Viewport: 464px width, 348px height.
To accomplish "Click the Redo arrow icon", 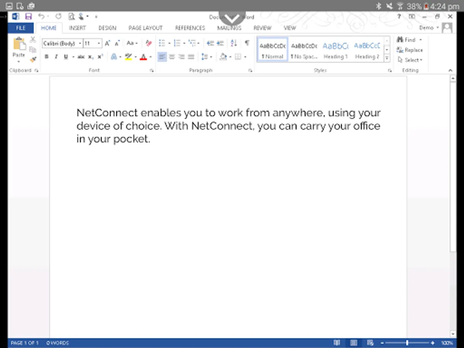I will [x=58, y=16].
